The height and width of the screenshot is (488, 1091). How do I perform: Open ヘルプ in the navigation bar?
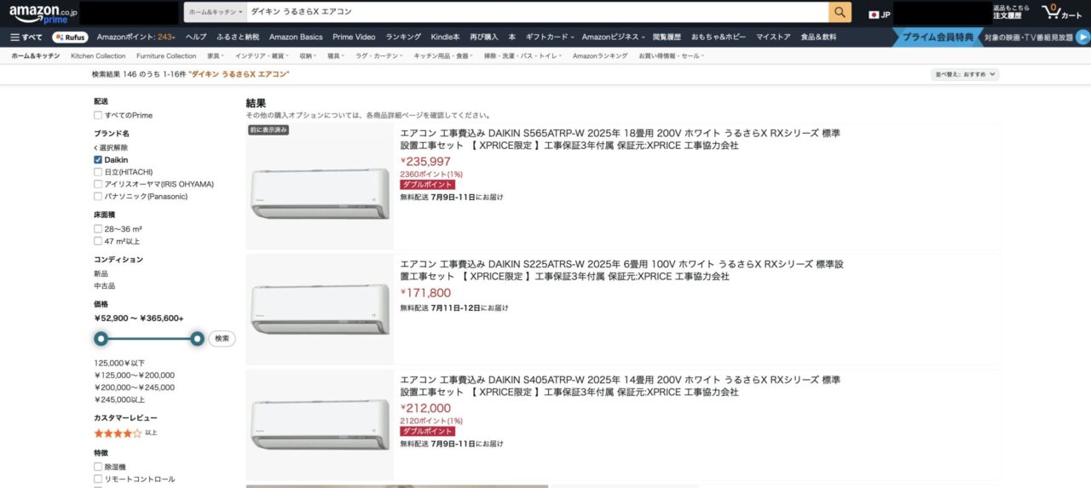coord(196,37)
